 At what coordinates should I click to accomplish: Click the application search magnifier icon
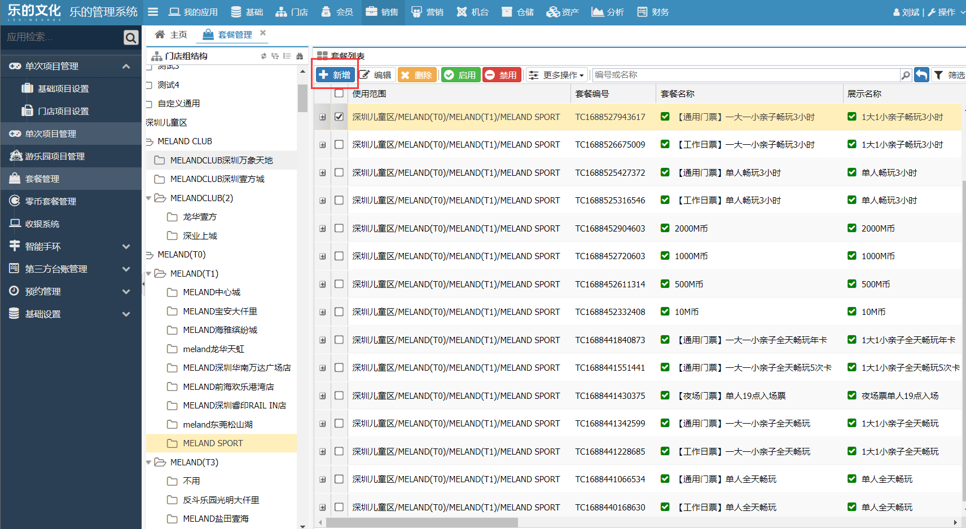coord(131,37)
